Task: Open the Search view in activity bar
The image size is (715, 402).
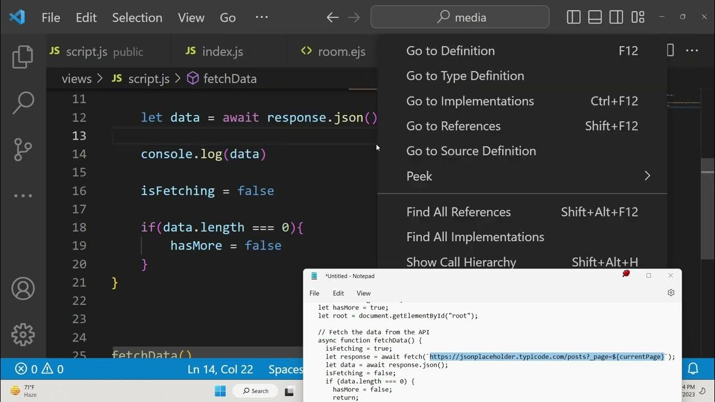Action: pyautogui.click(x=23, y=103)
